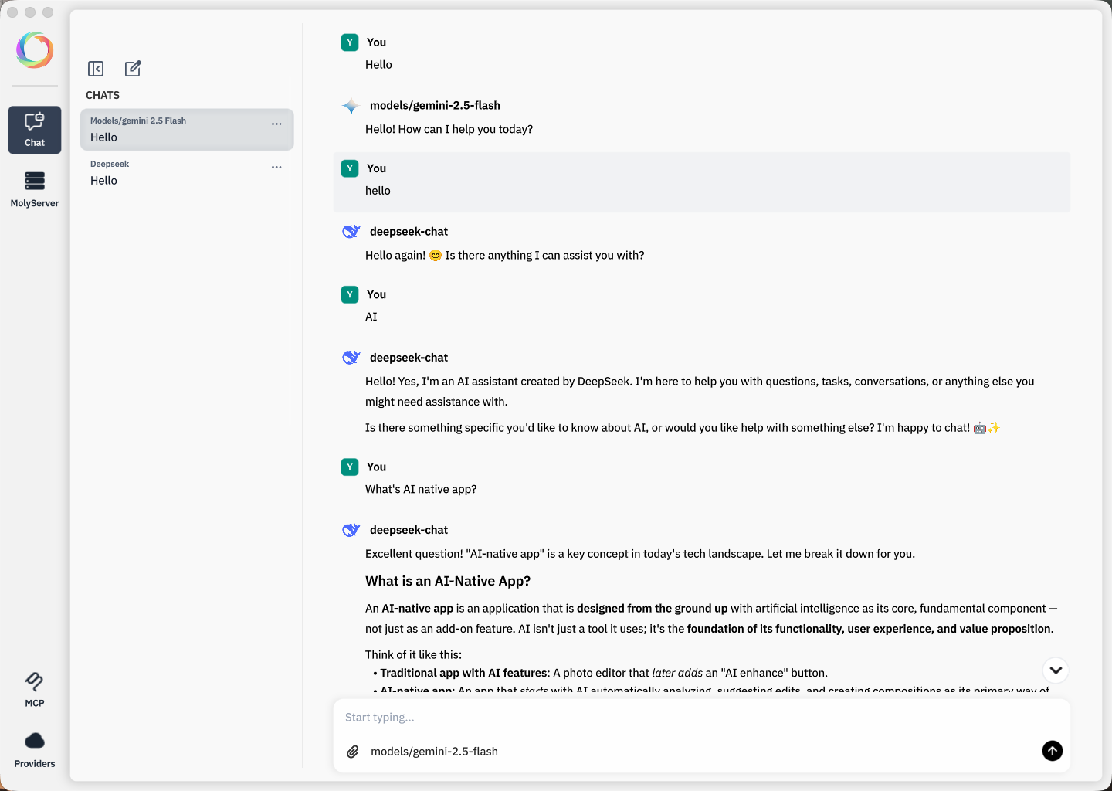1112x791 pixels.
Task: Click the scroll-to-bottom chevron
Action: point(1056,670)
